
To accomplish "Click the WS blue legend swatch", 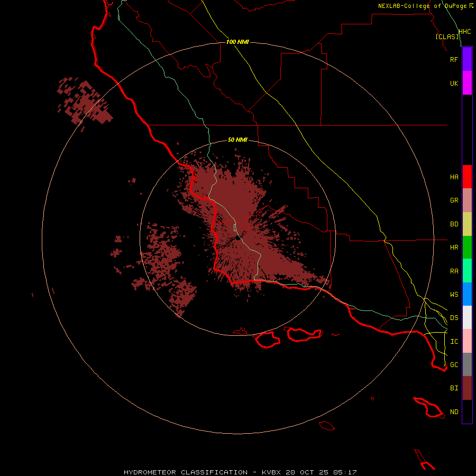I will [x=467, y=294].
